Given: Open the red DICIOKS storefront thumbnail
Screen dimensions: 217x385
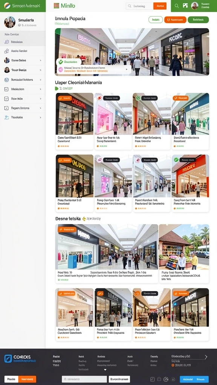Looking at the screenshot, I should tap(75, 114).
